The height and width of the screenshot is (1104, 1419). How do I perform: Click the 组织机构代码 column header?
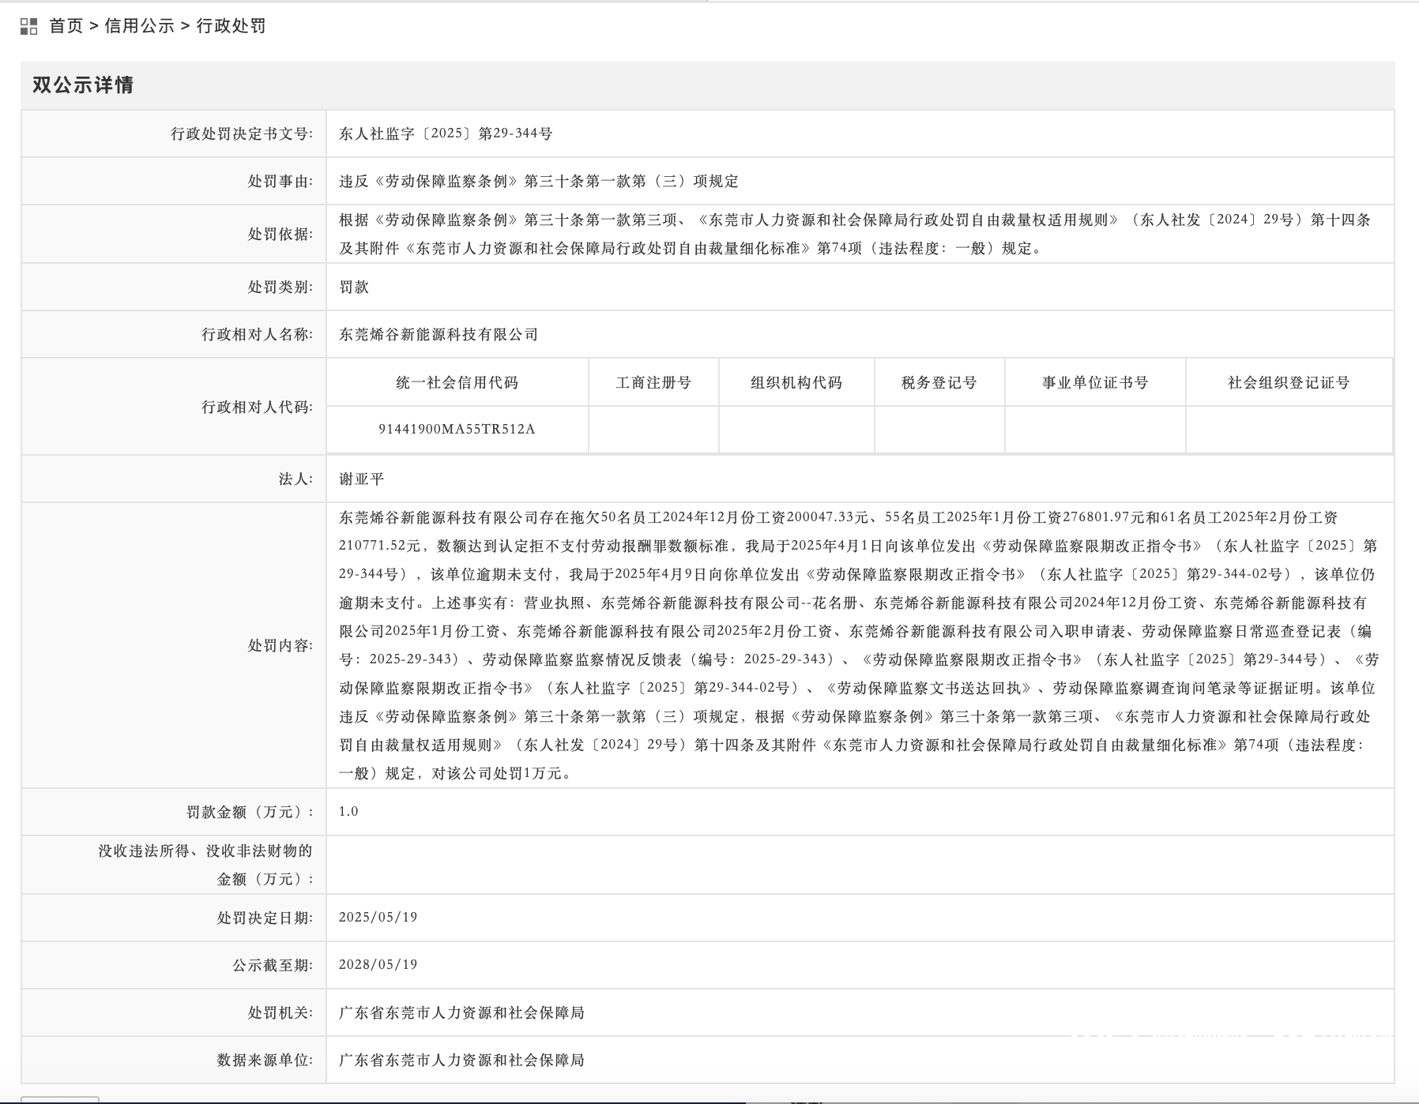coord(796,383)
